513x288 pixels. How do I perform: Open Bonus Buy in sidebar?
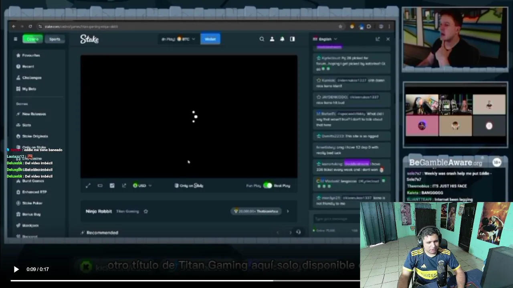tap(28, 214)
